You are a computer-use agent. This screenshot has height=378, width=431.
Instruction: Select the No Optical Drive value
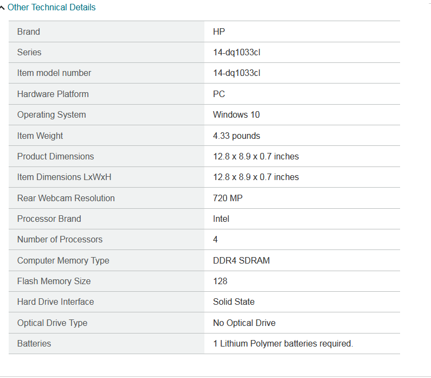click(244, 323)
